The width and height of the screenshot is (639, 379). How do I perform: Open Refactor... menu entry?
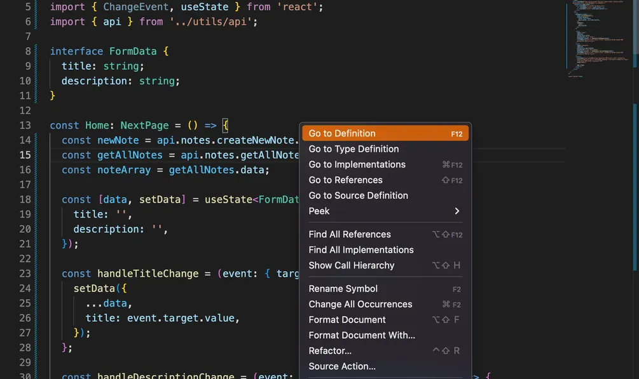[385, 350]
